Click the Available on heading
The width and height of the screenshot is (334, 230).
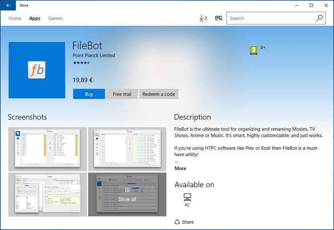pyautogui.click(x=194, y=185)
